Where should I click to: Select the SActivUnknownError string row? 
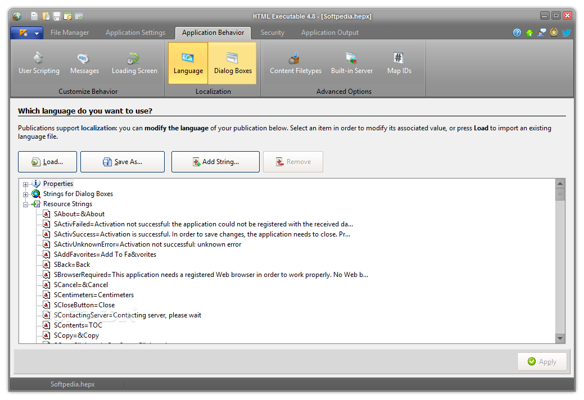(x=147, y=244)
